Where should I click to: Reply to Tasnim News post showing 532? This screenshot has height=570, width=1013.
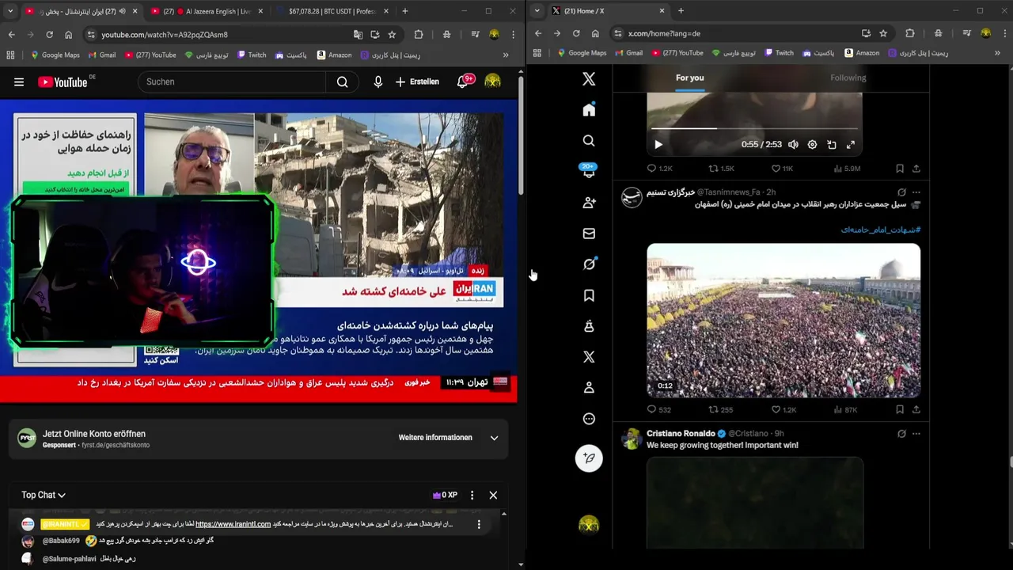tap(658, 409)
